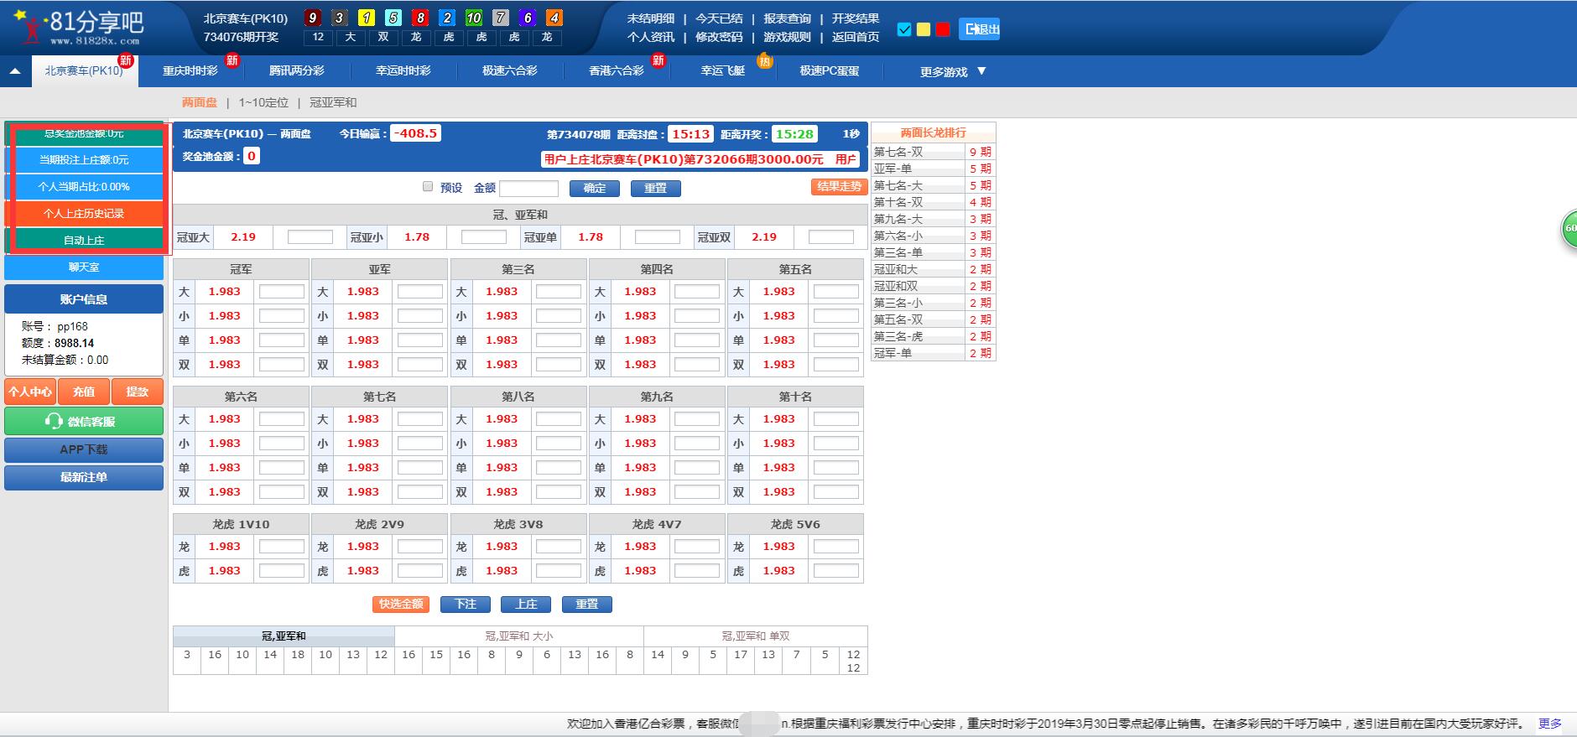
Task: Click the yellow number 1 result ball
Action: coord(366,18)
